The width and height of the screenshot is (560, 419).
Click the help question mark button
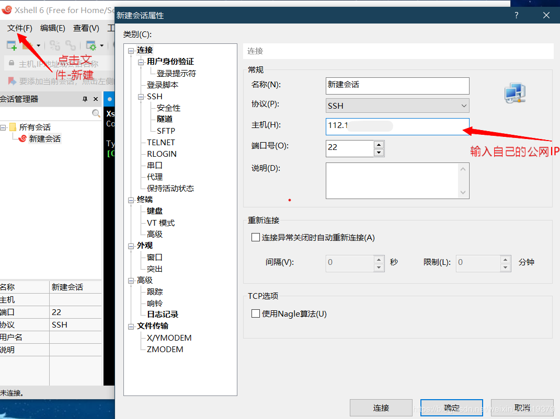pos(517,15)
